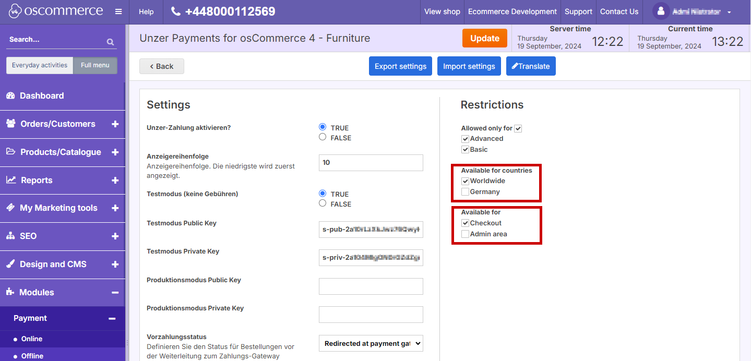Go Back to previous page

coord(162,66)
